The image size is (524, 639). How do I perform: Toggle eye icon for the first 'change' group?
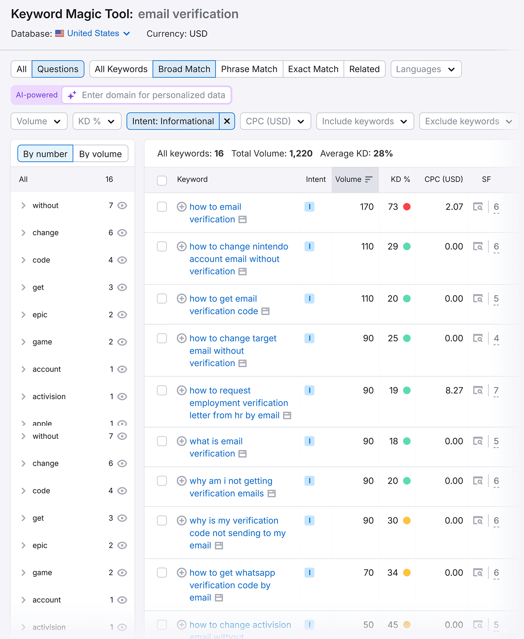pyautogui.click(x=122, y=233)
